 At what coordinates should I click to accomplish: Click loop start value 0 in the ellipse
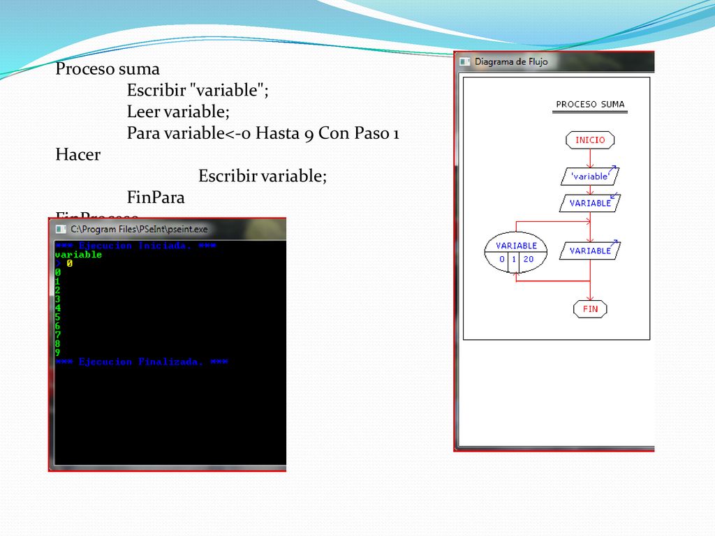(x=501, y=259)
